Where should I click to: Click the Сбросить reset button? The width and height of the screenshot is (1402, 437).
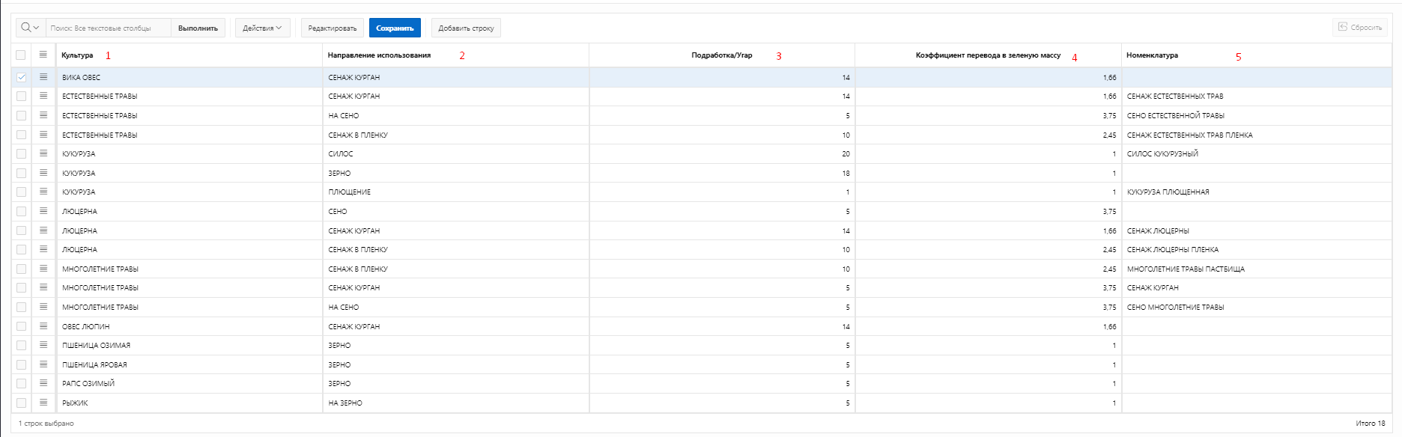(x=1360, y=28)
